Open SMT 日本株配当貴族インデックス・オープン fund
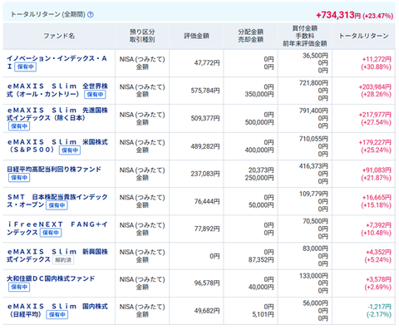The image size is (399, 330). click(x=57, y=200)
